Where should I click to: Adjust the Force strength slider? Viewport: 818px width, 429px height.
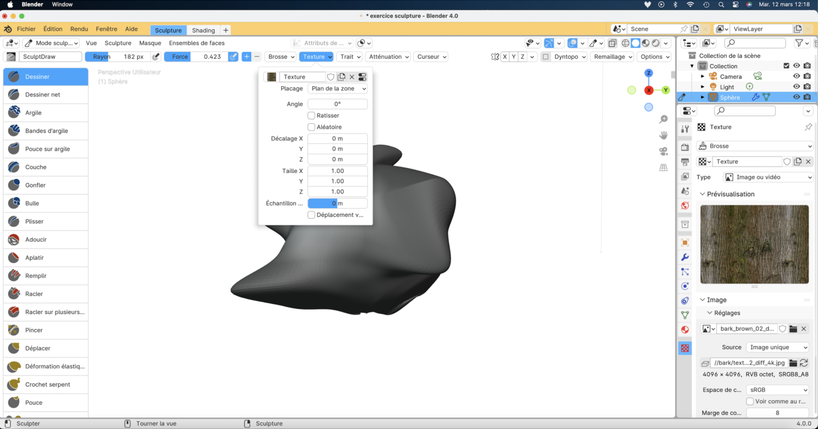click(x=196, y=57)
